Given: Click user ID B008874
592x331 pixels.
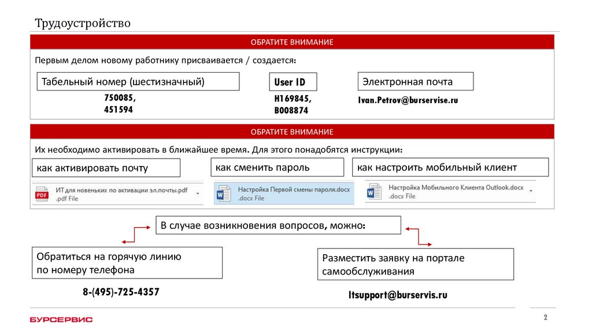Looking at the screenshot, I should click(291, 110).
